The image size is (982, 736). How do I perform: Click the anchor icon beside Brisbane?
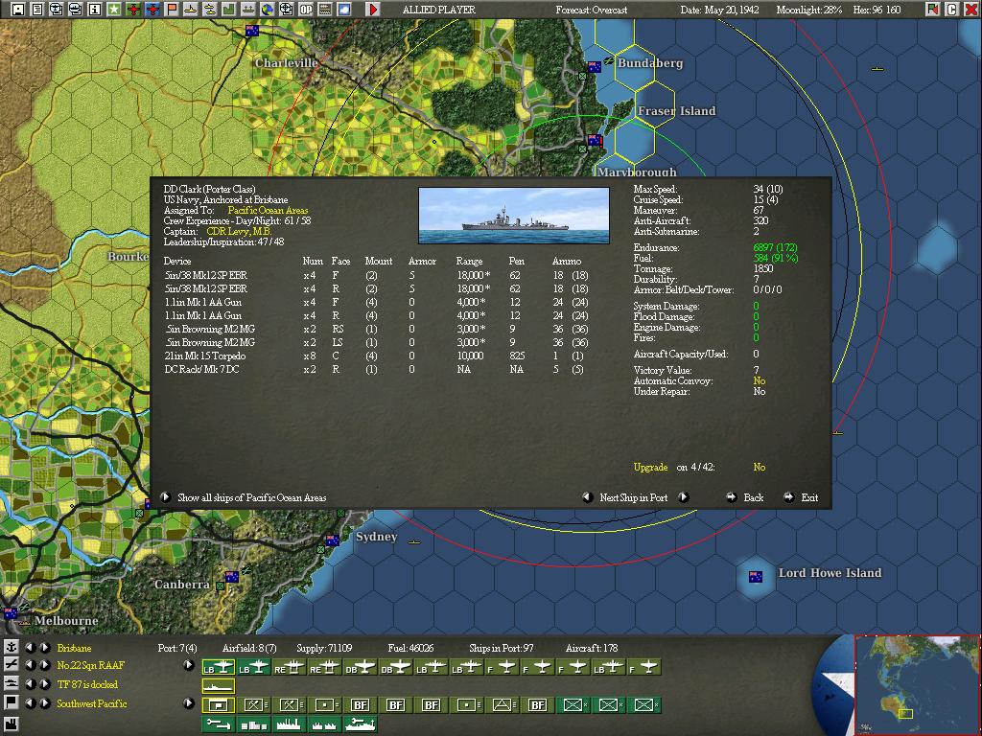tap(12, 647)
